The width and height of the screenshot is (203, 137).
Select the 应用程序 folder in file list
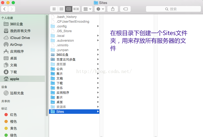[x=74, y=92]
